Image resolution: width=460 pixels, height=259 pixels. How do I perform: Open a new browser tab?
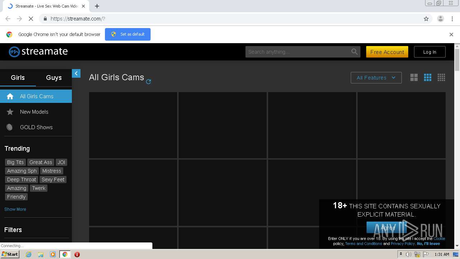click(97, 6)
